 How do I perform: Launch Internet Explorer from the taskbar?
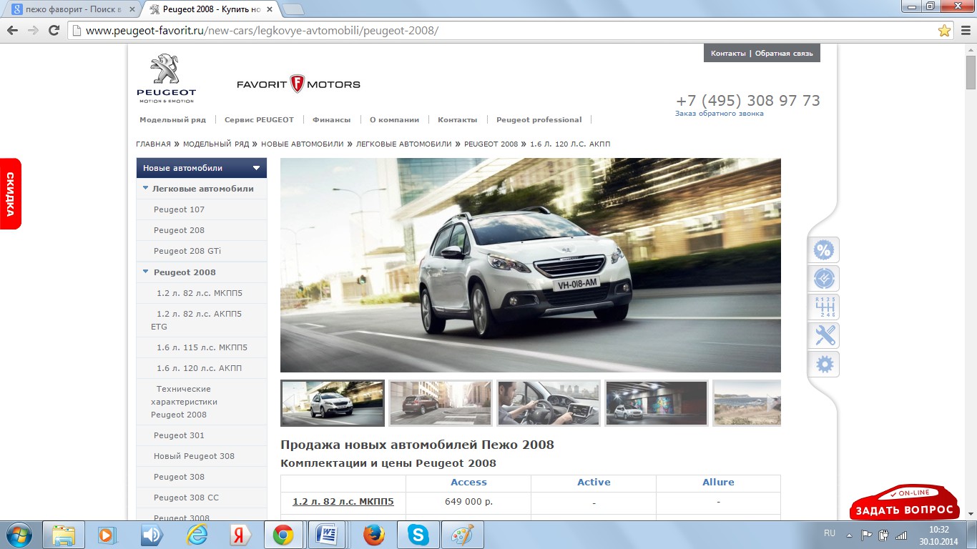pos(196,535)
